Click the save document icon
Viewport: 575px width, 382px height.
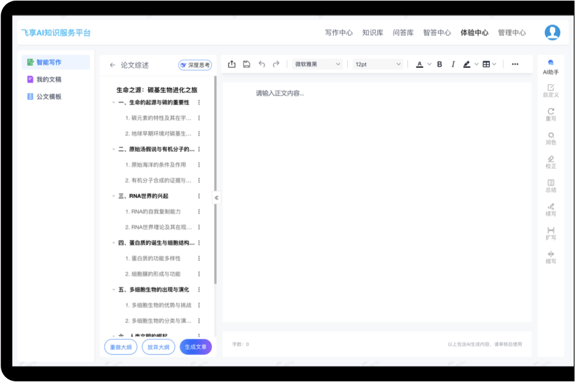tap(247, 64)
